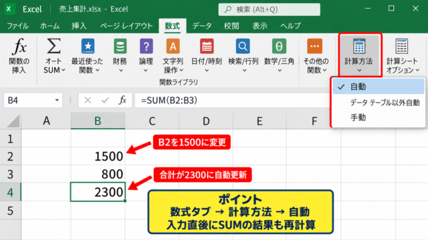Click the formula bar cancel X icon
Image resolution: width=428 pixels, height=240 pixels.
pyautogui.click(x=88, y=101)
